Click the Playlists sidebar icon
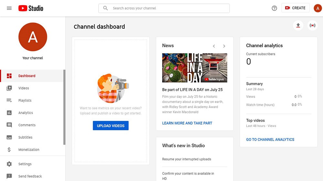This screenshot has width=323, height=181. [9, 100]
